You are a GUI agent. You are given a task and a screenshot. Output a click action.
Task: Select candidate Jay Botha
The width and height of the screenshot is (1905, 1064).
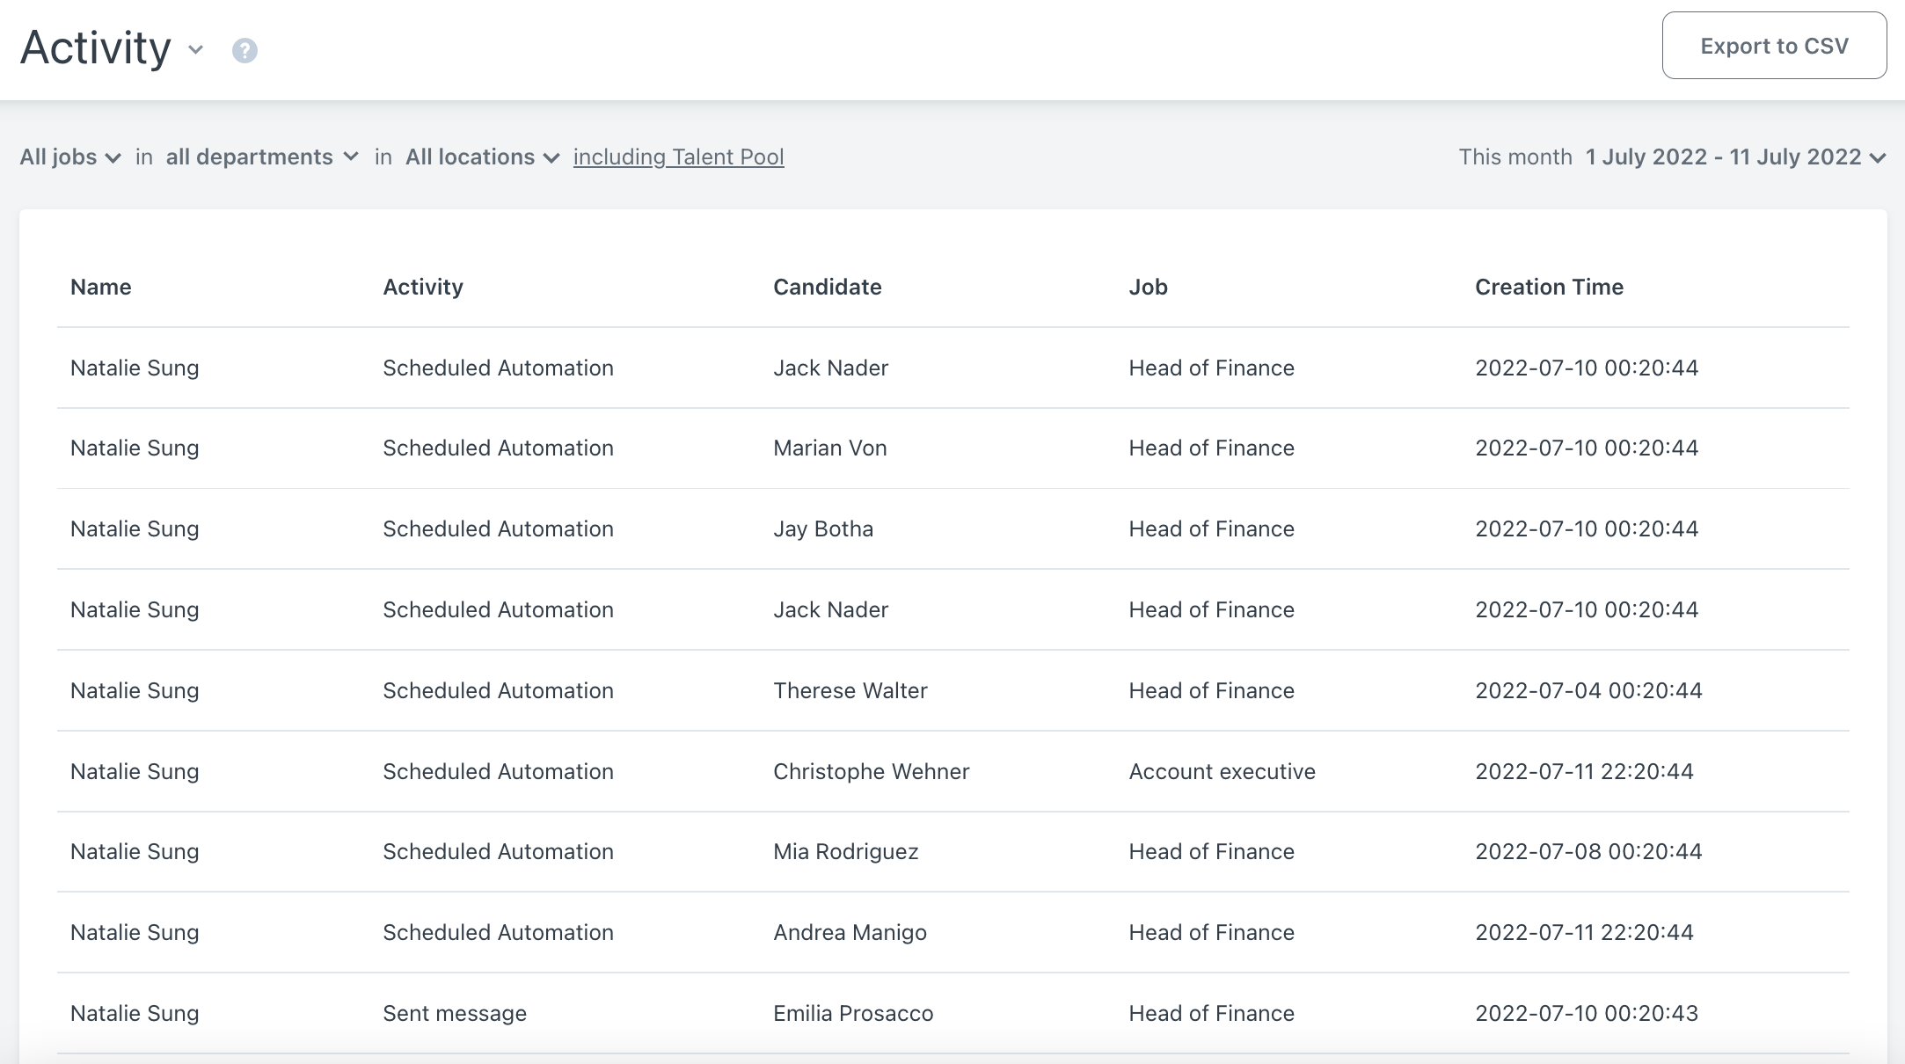(823, 528)
